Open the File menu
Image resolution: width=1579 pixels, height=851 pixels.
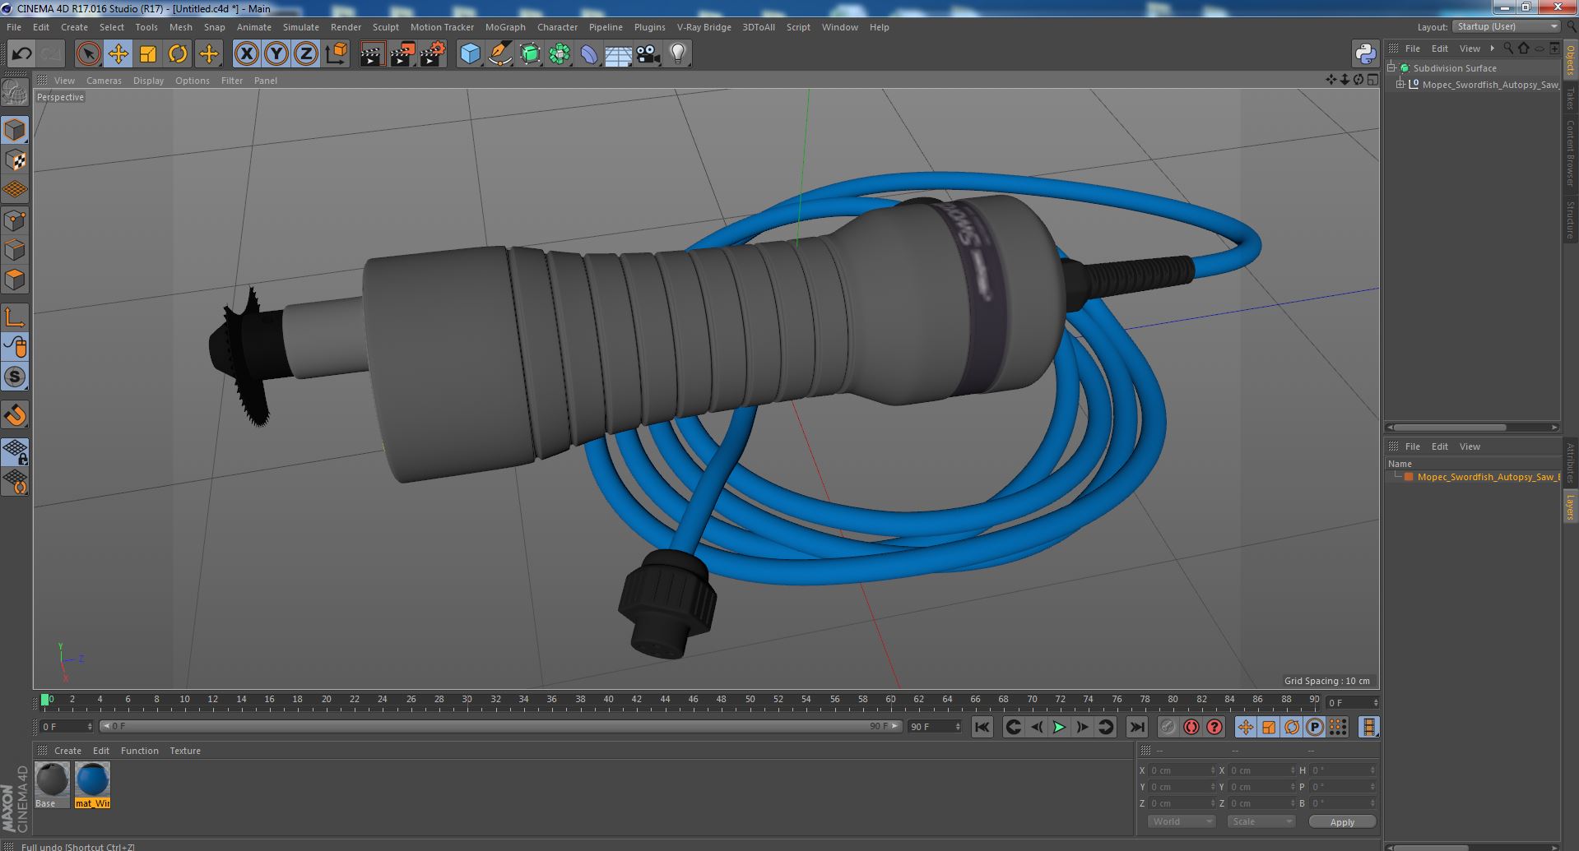coord(14,27)
